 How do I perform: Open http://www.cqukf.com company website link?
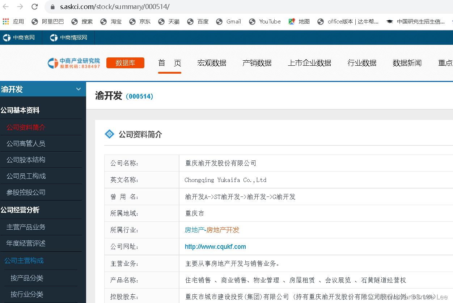[x=215, y=247]
